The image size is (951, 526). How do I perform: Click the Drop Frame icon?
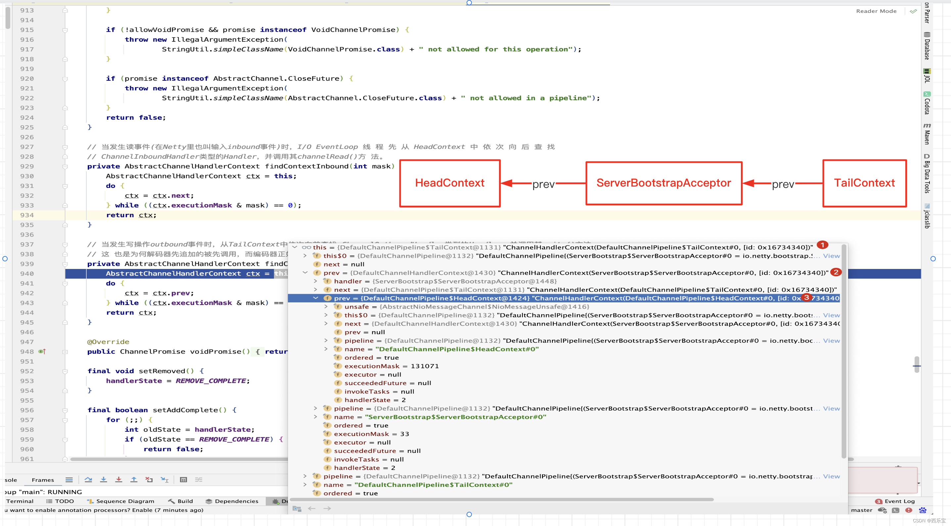149,479
